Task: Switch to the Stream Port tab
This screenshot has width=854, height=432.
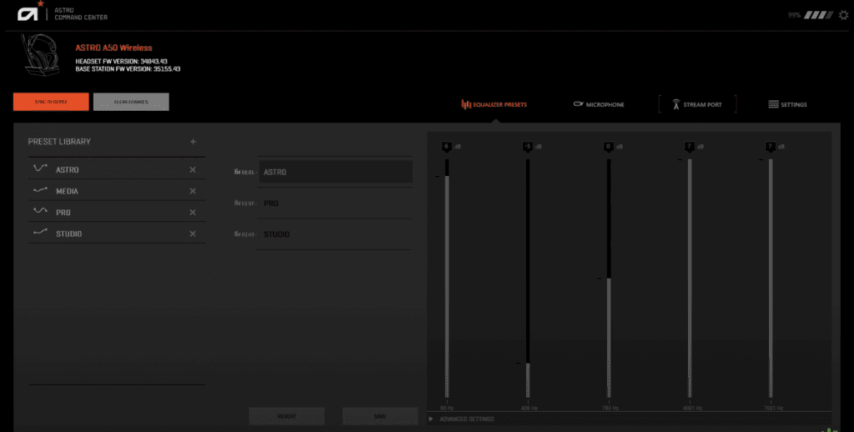Action: (697, 104)
